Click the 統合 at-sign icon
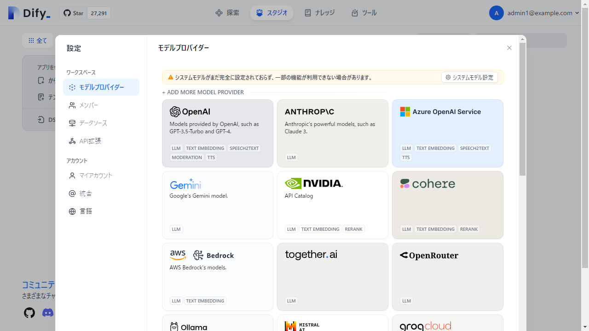Viewport: 589px width, 331px height. 72,194
